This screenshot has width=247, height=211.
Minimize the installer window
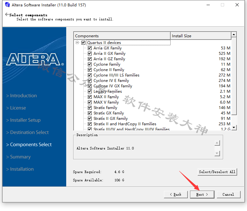[208, 5]
